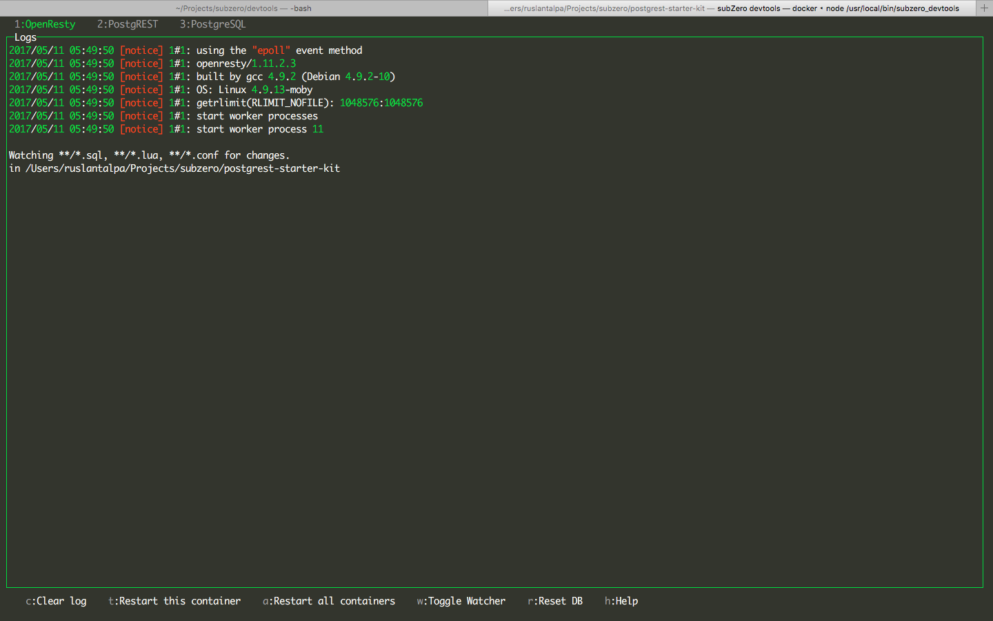Click the built by gcc 4.9.2 log line
This screenshot has height=621, width=993.
pyautogui.click(x=202, y=77)
